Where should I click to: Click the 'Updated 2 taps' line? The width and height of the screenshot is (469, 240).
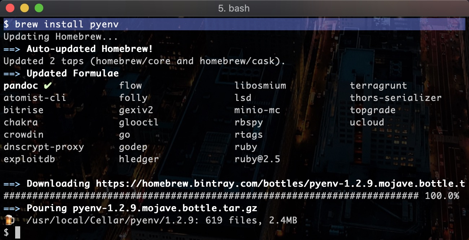[144, 61]
